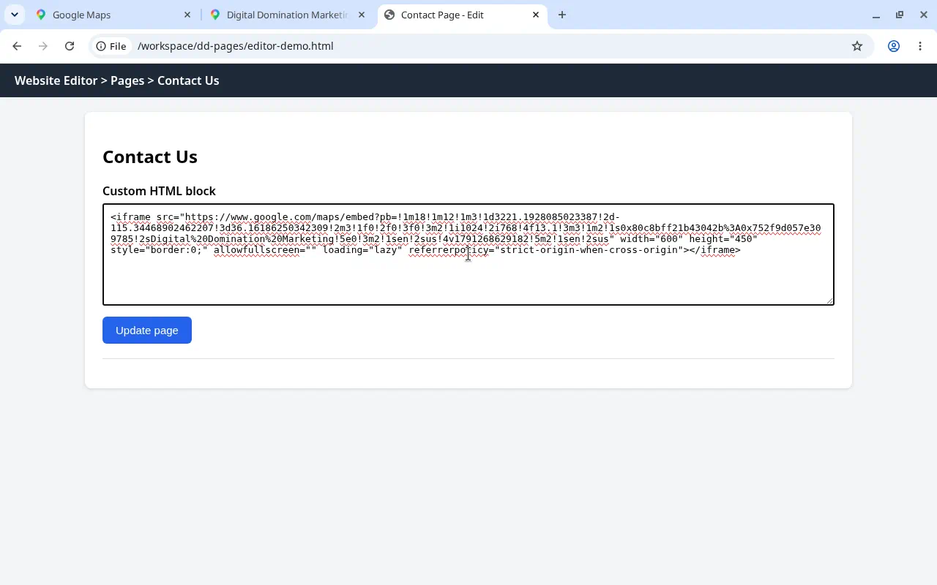Open the Chrome profile icon
The width and height of the screenshot is (937, 585).
point(894,46)
